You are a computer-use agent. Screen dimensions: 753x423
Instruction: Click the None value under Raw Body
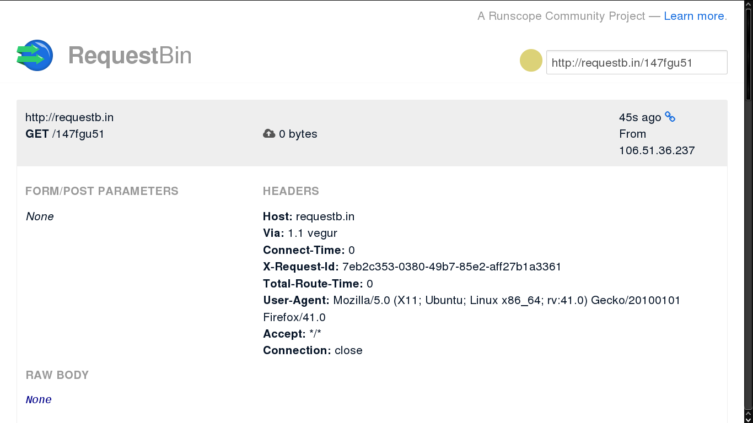(39, 400)
